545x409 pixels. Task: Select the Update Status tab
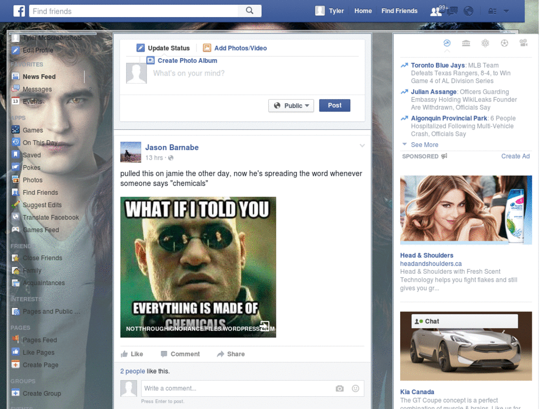[163, 48]
